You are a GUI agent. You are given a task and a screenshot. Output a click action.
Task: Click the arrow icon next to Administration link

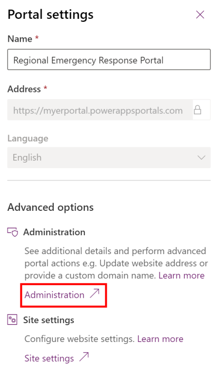click(95, 294)
